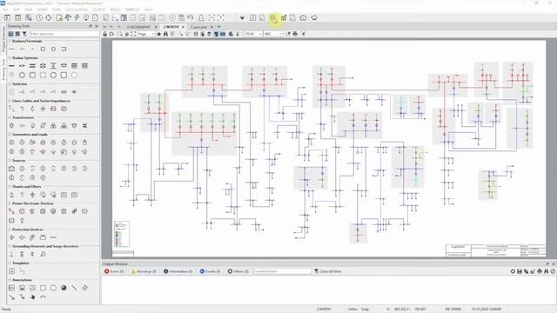Viewport: 557px width, 313px height.
Task: Add a new diagram tab with plus button
Action: [218, 27]
